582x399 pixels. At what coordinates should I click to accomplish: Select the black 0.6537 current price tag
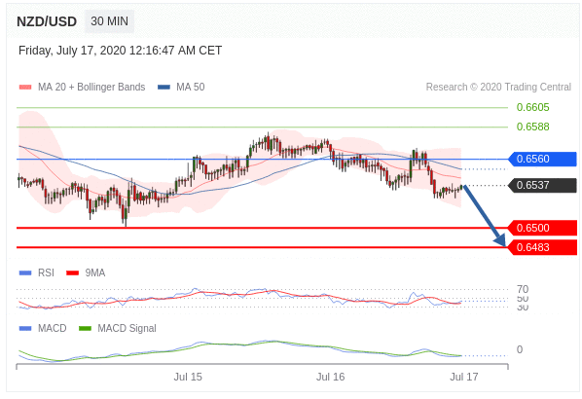tap(542, 185)
